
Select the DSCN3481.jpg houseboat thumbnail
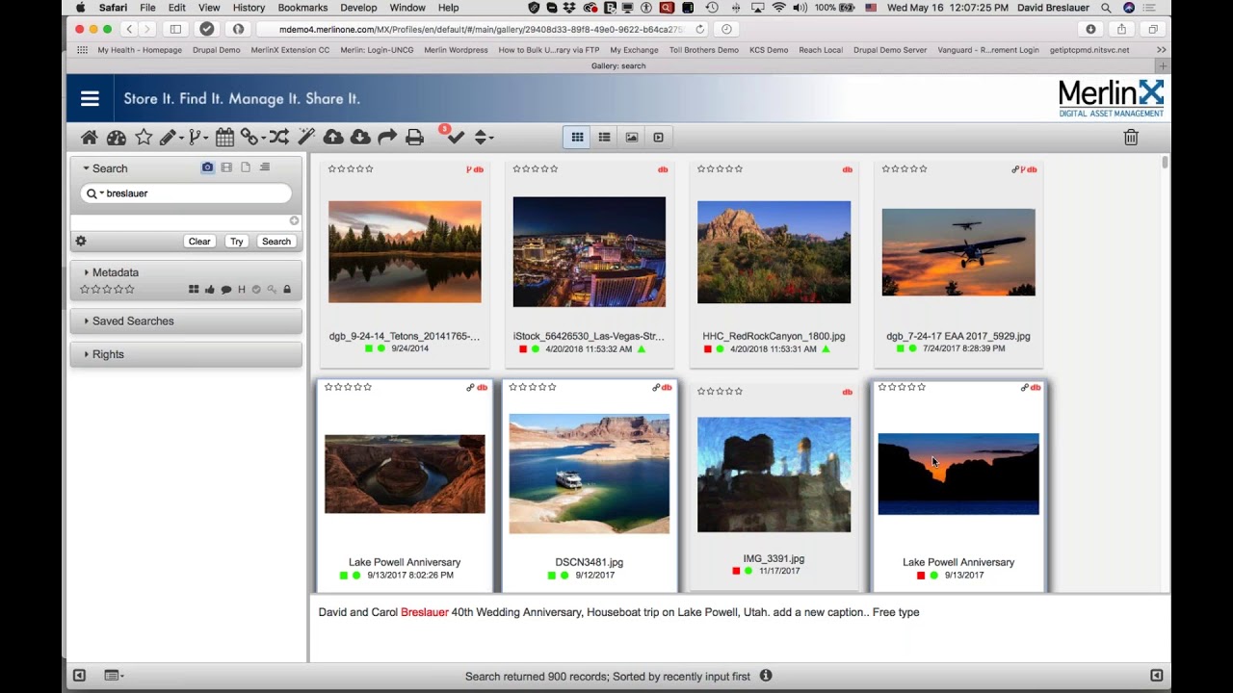tap(590, 474)
